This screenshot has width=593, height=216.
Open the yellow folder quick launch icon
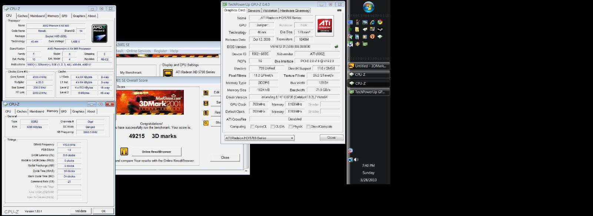(x=357, y=29)
